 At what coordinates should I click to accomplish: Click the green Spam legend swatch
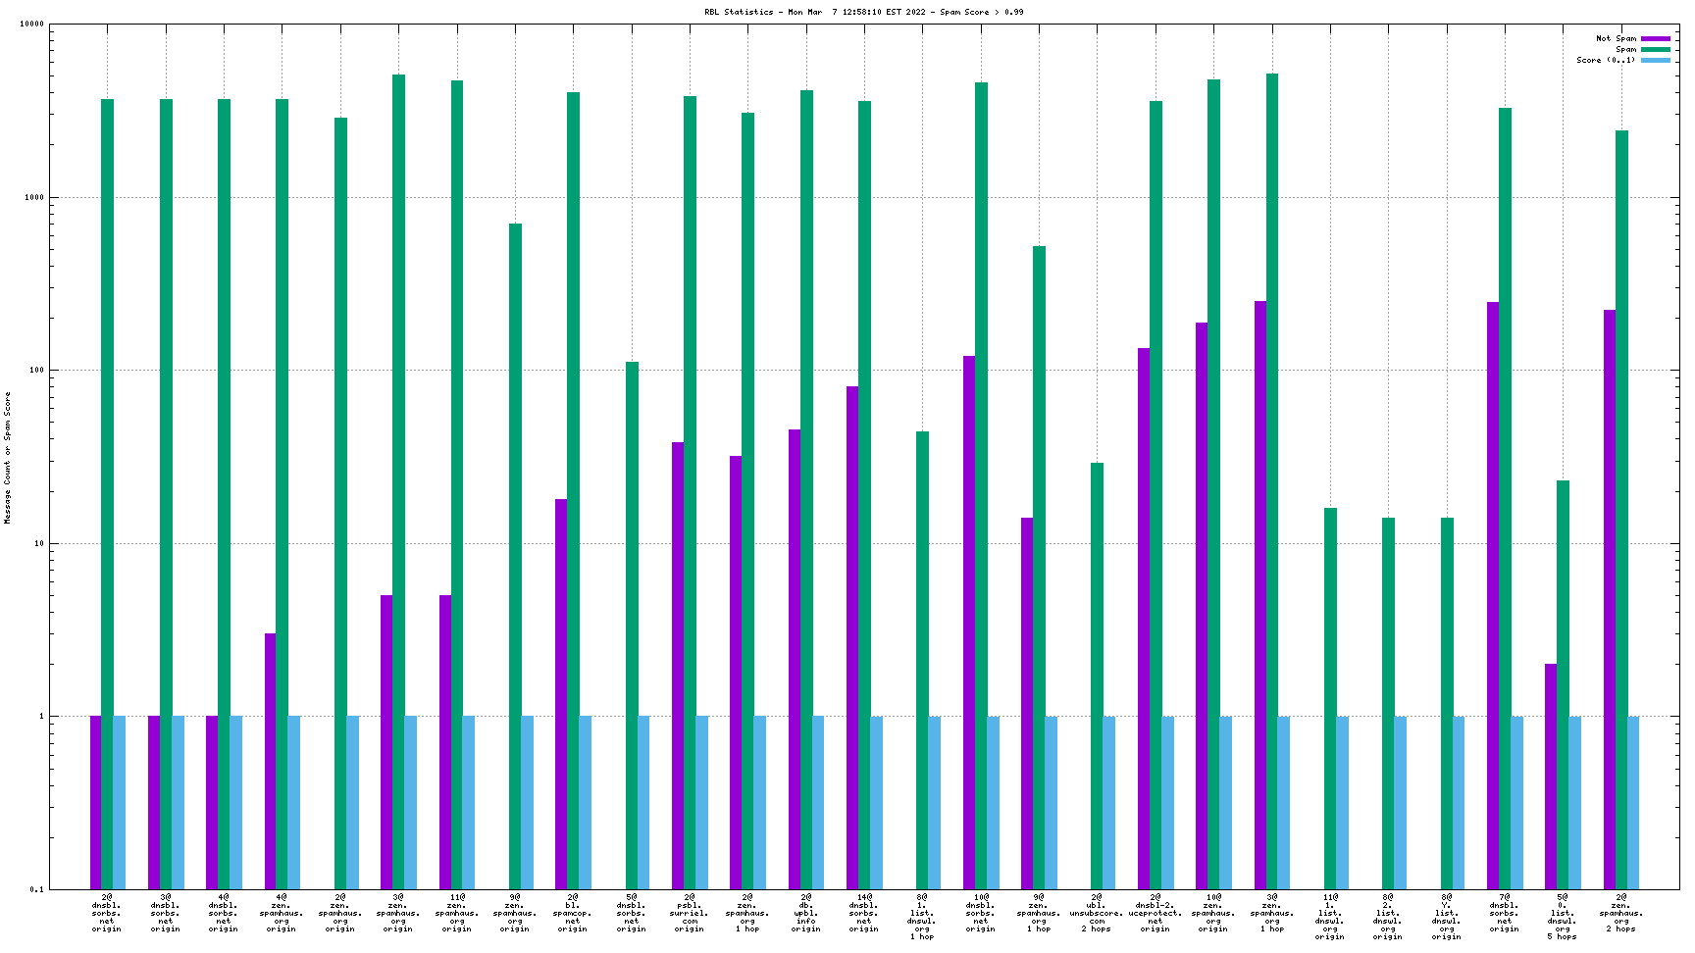1655,50
